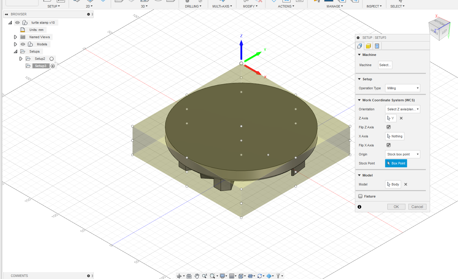Click the turtle stamp v10 component icon
Viewport: 458px width, 279px height.
(25, 23)
